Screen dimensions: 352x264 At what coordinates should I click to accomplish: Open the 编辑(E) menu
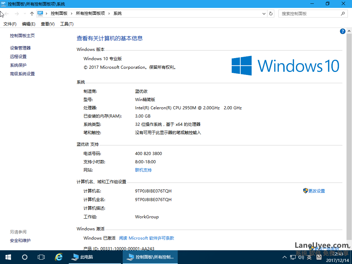29,24
